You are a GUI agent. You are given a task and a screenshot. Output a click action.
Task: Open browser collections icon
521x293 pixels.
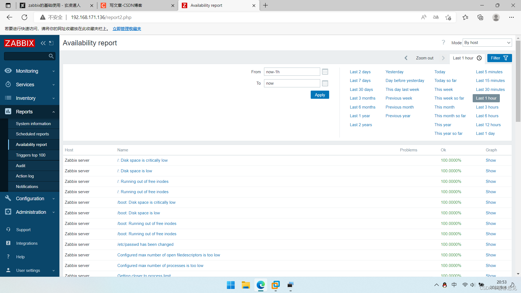coord(480,17)
